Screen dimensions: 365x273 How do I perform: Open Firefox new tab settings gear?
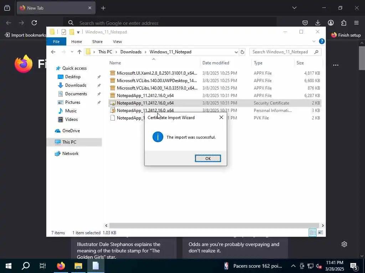(344, 244)
